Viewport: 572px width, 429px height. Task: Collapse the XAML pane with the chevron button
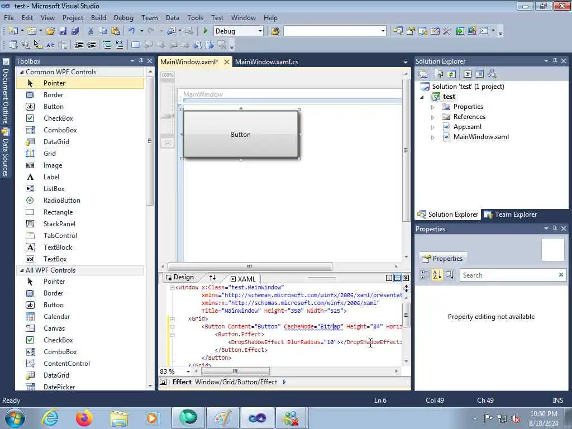pyautogui.click(x=406, y=278)
